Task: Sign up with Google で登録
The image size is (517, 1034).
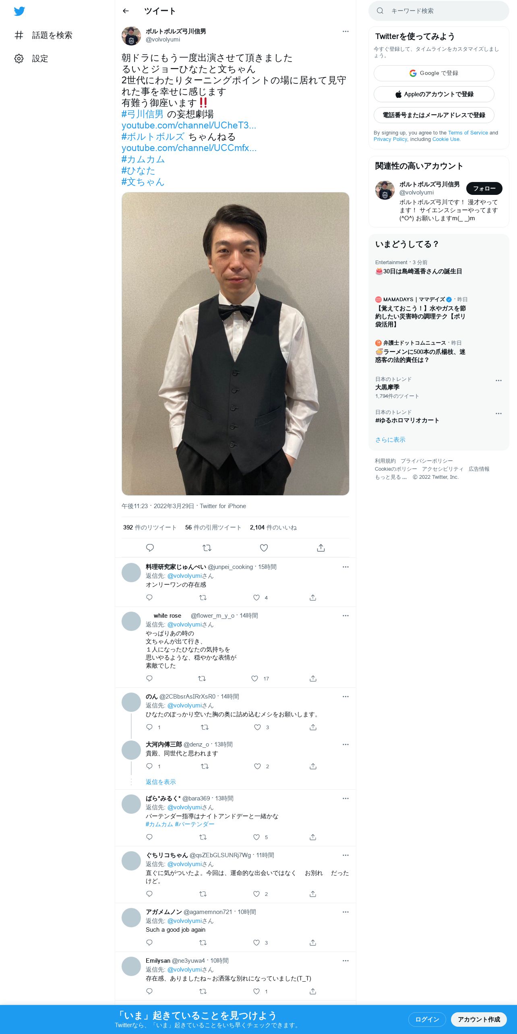Action: [434, 73]
